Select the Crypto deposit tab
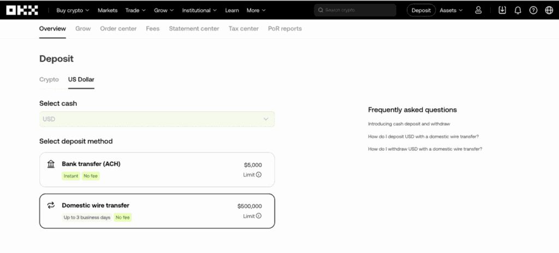This screenshot has height=253, width=559. pos(49,79)
